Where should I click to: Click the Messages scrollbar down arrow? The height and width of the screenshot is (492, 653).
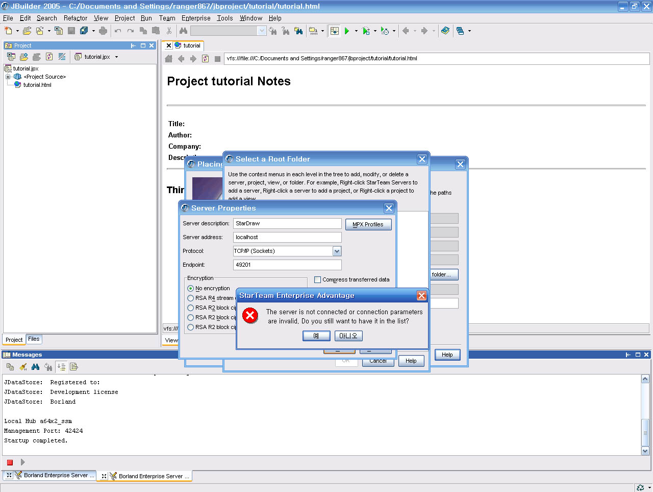[x=645, y=451]
